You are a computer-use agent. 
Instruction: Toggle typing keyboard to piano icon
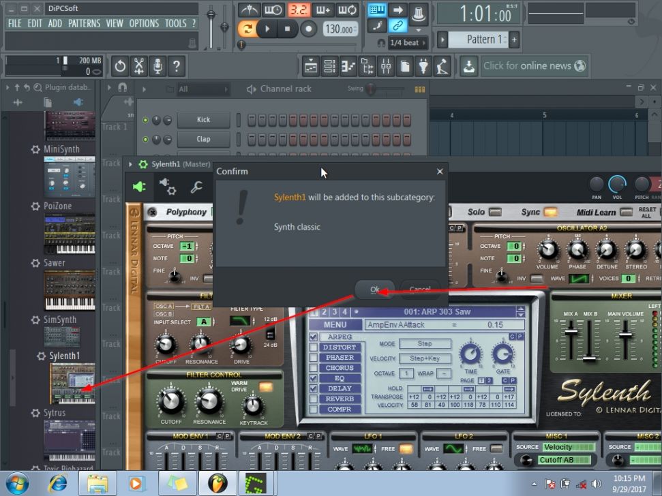point(377,10)
